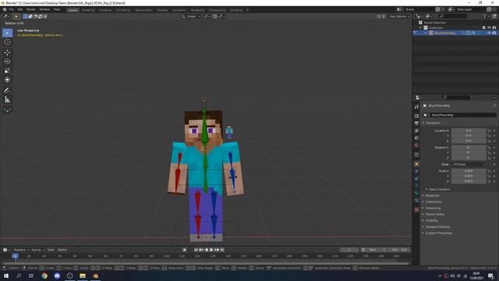Select the Scale tool
The height and width of the screenshot is (281, 499).
(x=7, y=71)
